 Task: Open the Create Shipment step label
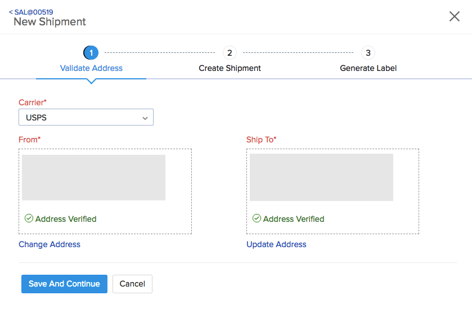pos(230,68)
